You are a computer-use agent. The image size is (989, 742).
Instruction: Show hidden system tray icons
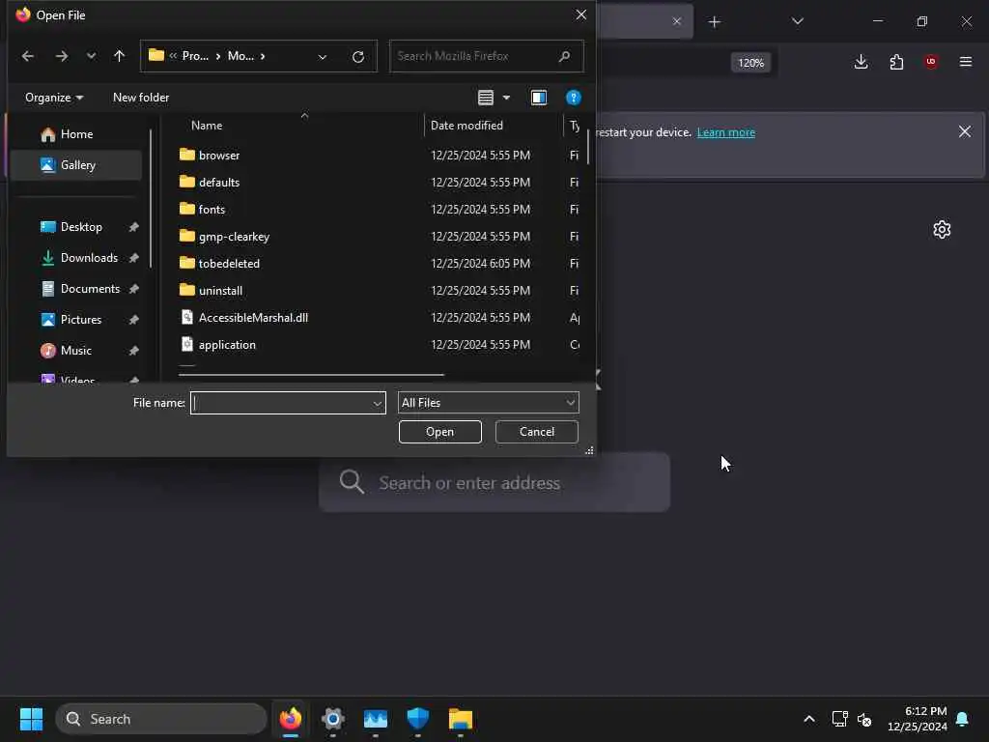809,719
